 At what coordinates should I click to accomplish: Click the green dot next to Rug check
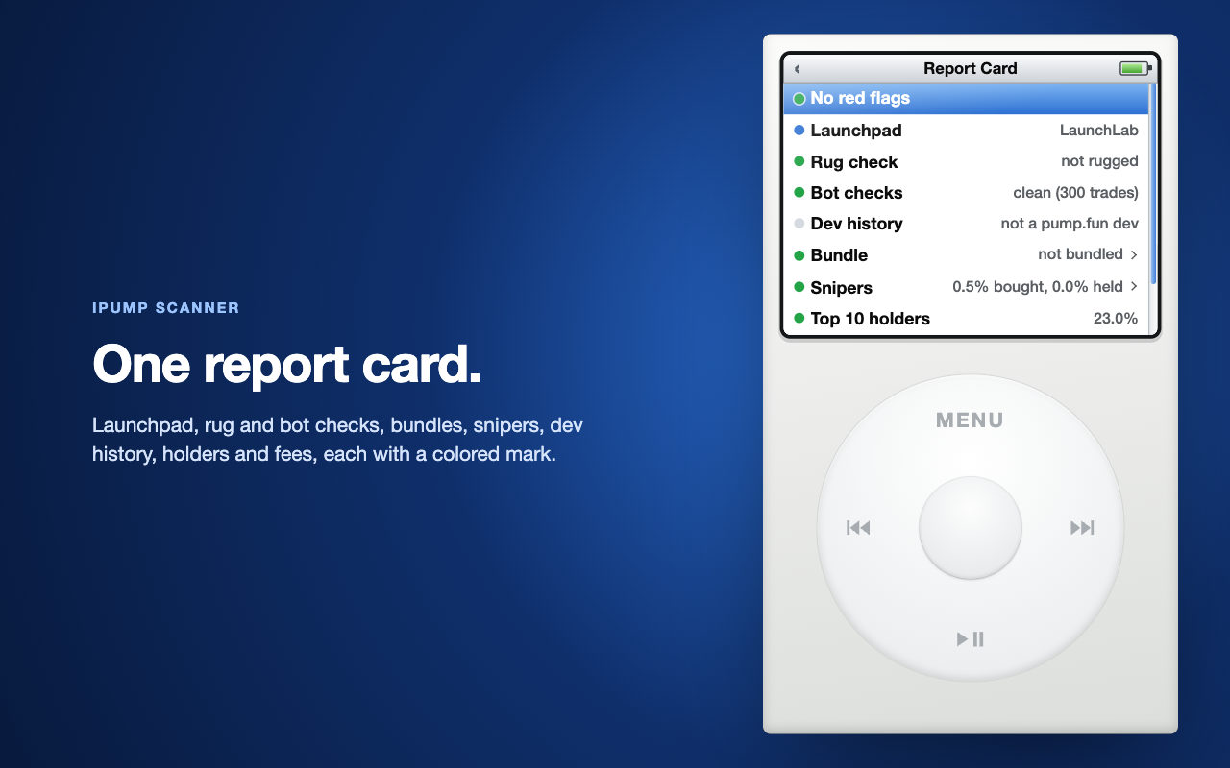click(799, 161)
